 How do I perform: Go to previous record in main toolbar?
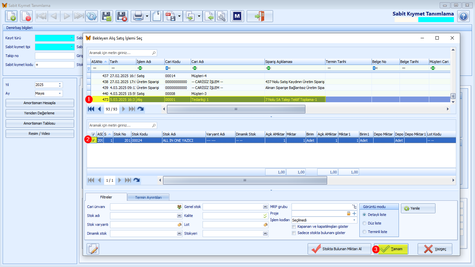(x=54, y=16)
